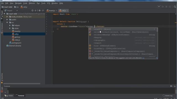This screenshot has height=99, width=177.
Task: Click inside the terminal command prompt
Action: (x=8, y=92)
